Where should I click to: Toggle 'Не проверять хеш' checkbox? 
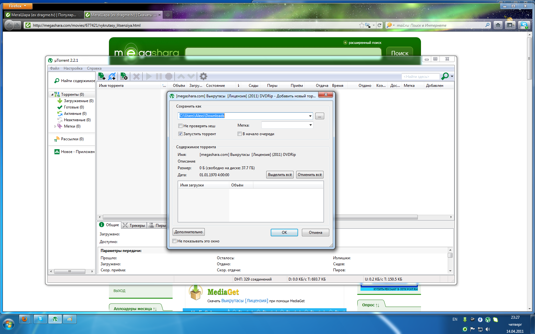coord(180,126)
